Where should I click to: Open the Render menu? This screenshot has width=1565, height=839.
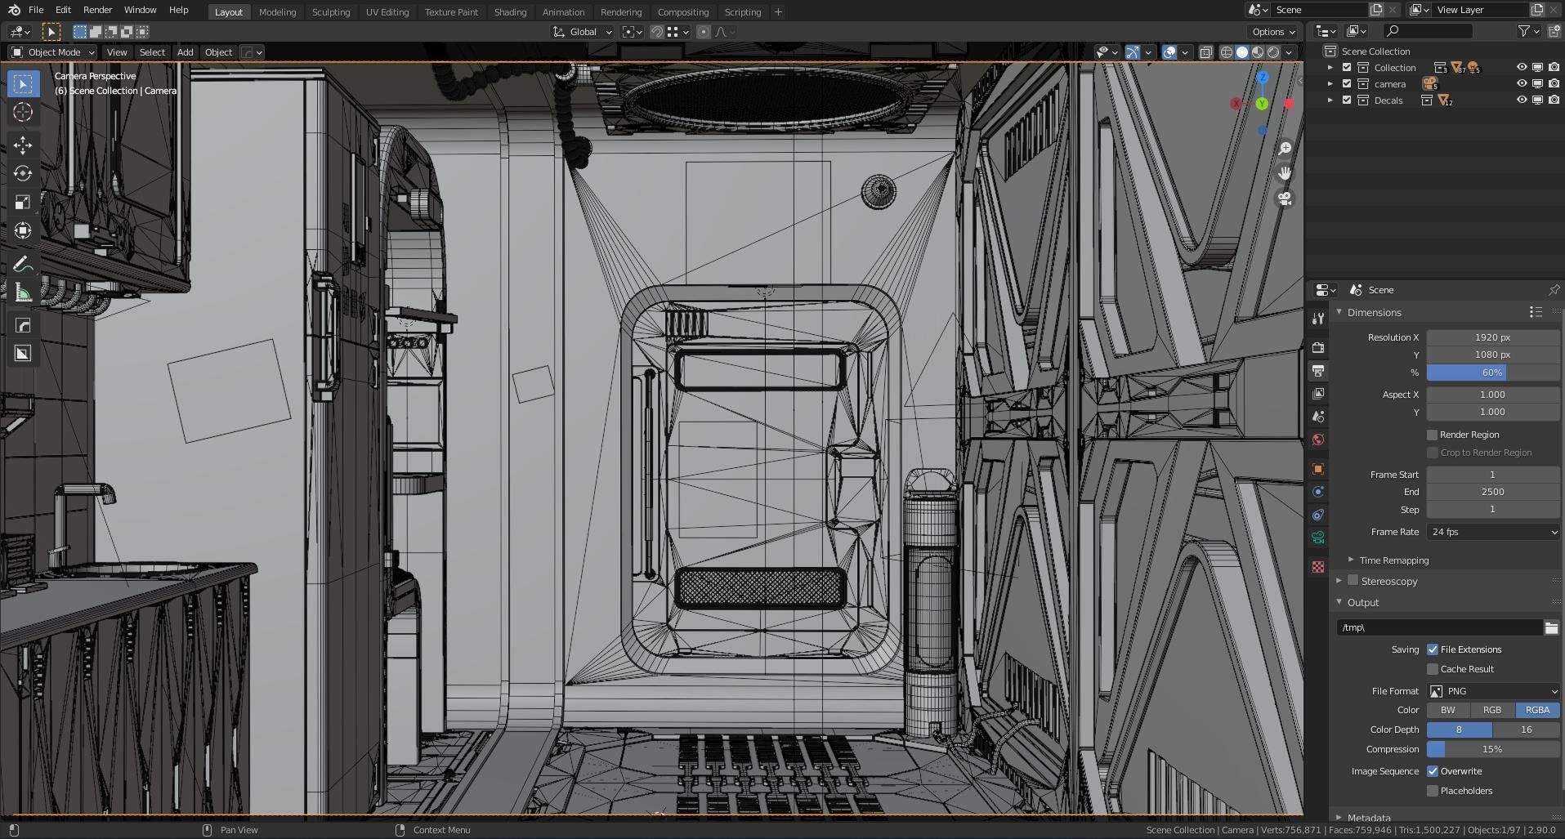coord(97,10)
